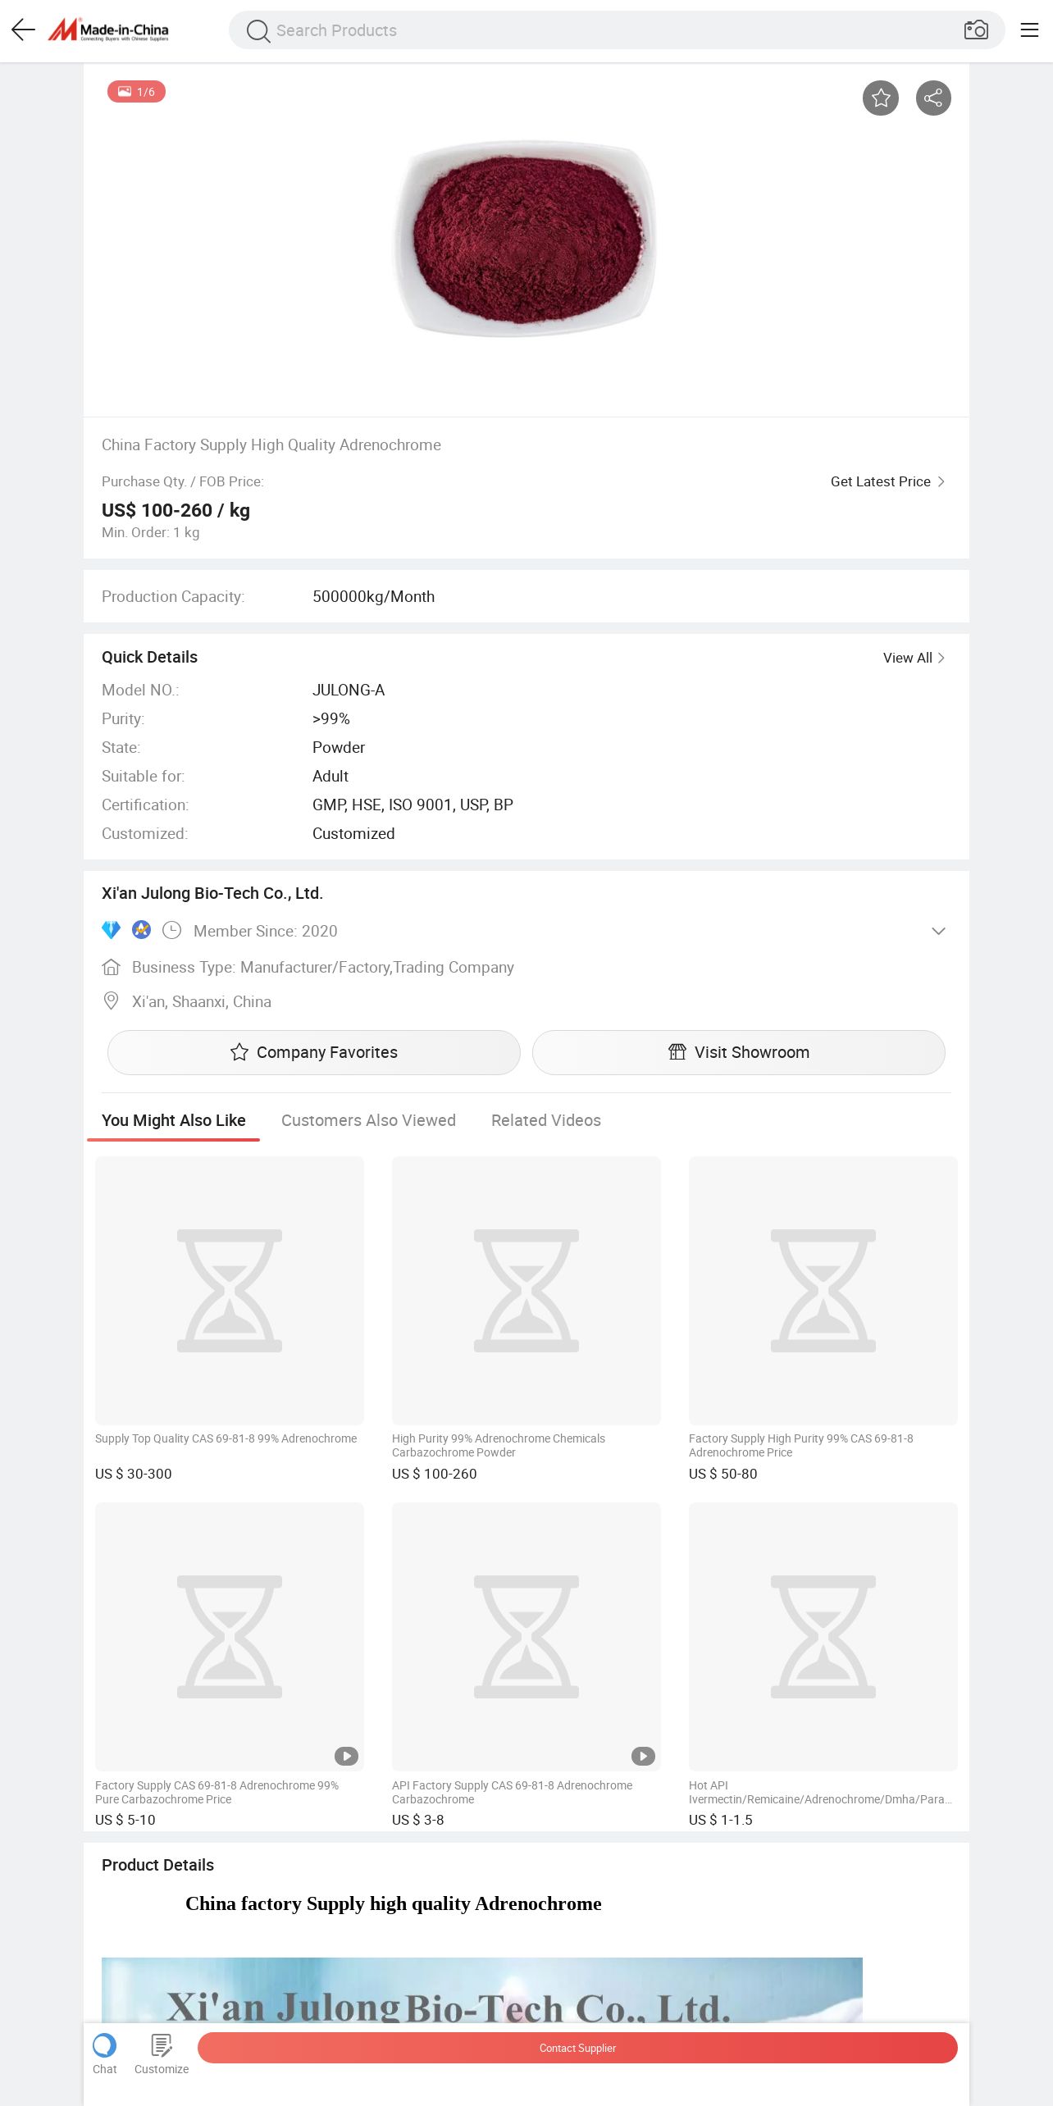1053x2106 pixels.
Task: Click price US $ 3-8
Action: tap(418, 1820)
